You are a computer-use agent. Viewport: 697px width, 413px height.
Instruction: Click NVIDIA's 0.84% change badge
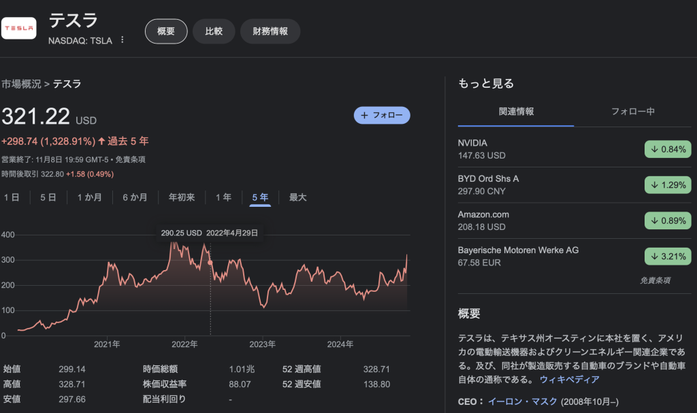coord(668,150)
